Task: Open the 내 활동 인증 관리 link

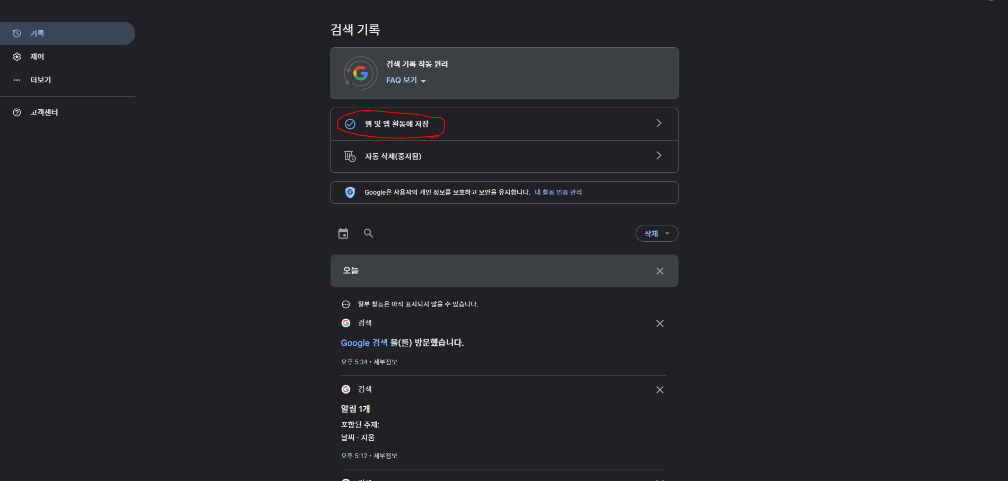Action: pyautogui.click(x=558, y=192)
